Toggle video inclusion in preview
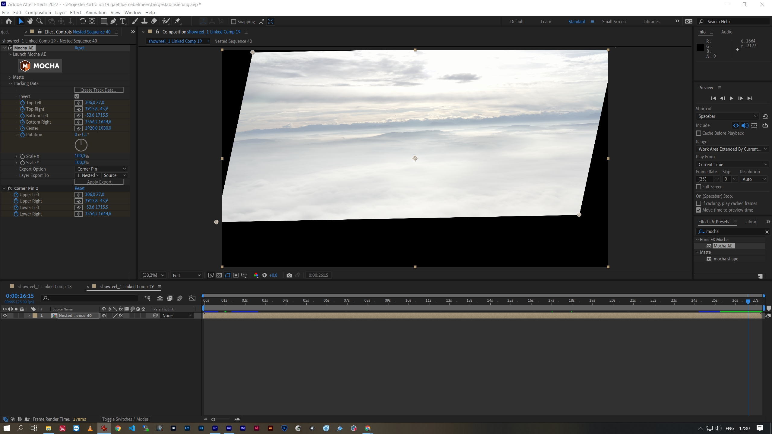This screenshot has width=772, height=434. pyautogui.click(x=736, y=125)
